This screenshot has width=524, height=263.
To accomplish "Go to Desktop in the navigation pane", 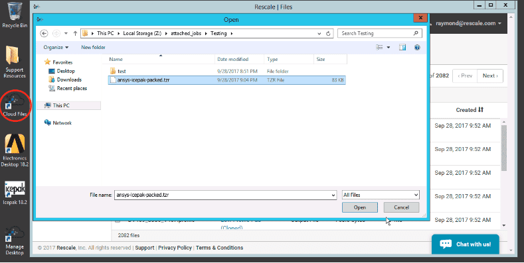I will click(62, 71).
